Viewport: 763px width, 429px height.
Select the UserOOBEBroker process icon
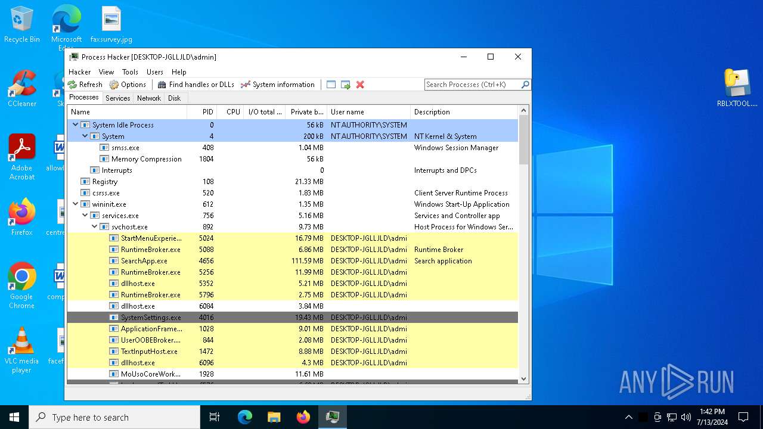(114, 340)
